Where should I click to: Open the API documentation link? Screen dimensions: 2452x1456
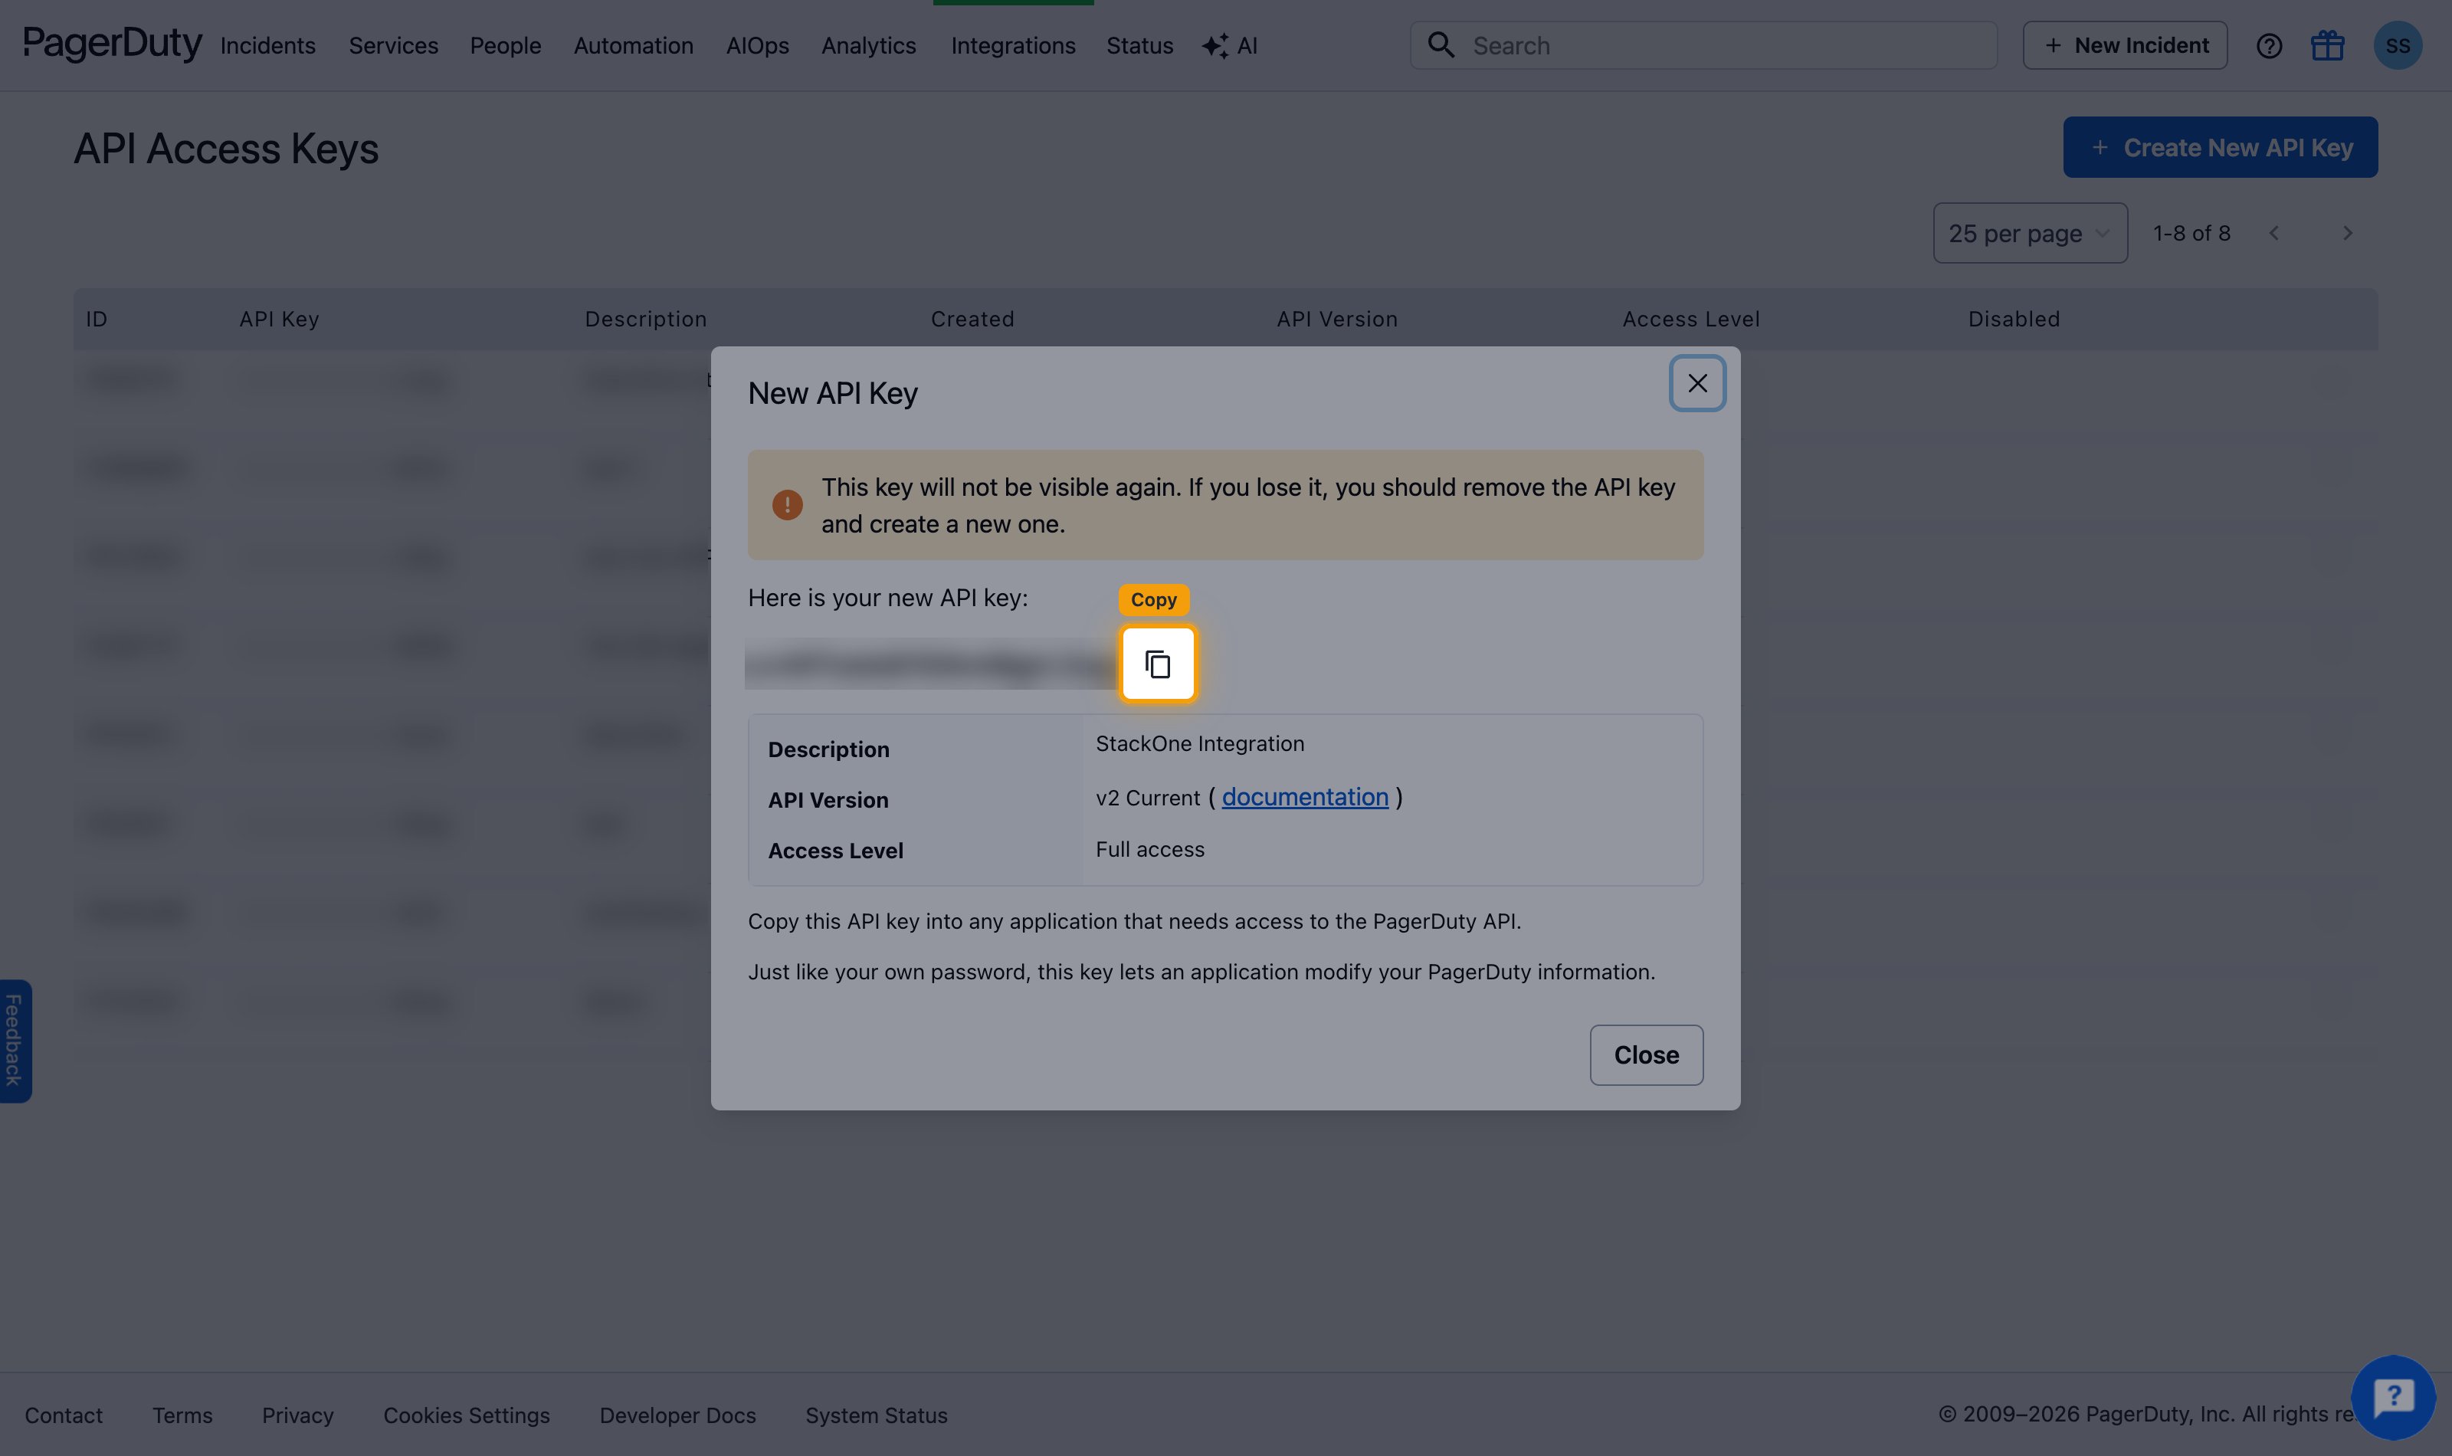coord(1304,797)
